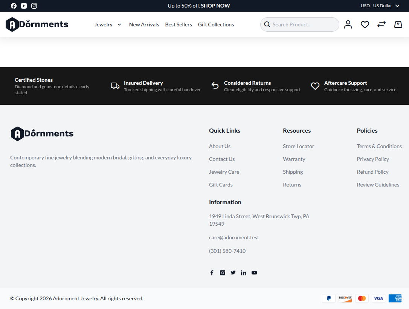Screen dimensions: 409x309
Task: Open the Instagram icon in top bar
Action: pyautogui.click(x=34, y=6)
